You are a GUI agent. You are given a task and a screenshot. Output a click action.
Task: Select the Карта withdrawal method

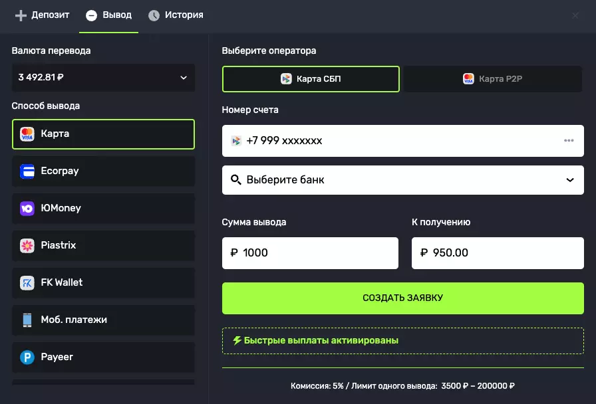103,134
